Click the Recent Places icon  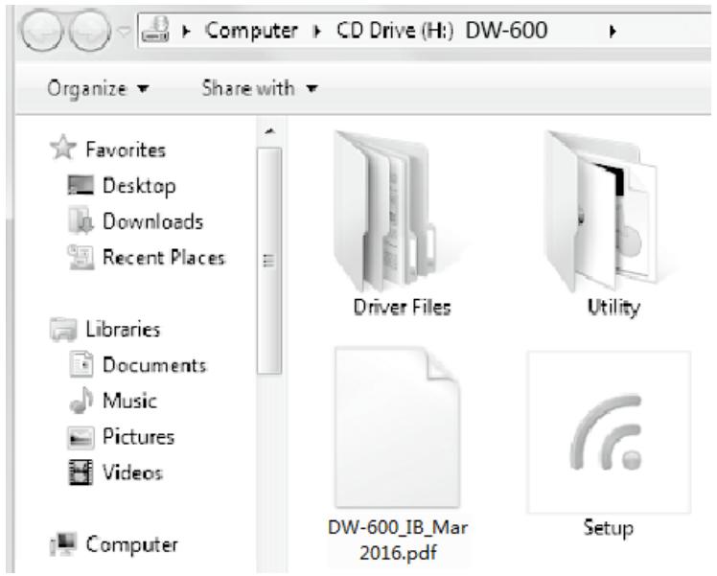(x=81, y=257)
